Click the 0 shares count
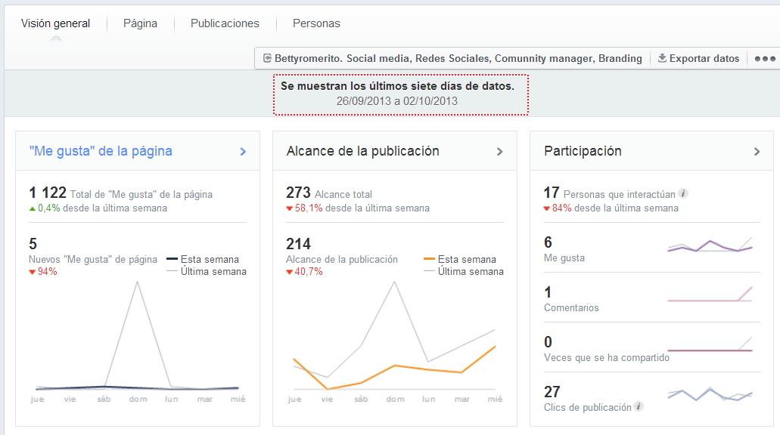 [548, 341]
